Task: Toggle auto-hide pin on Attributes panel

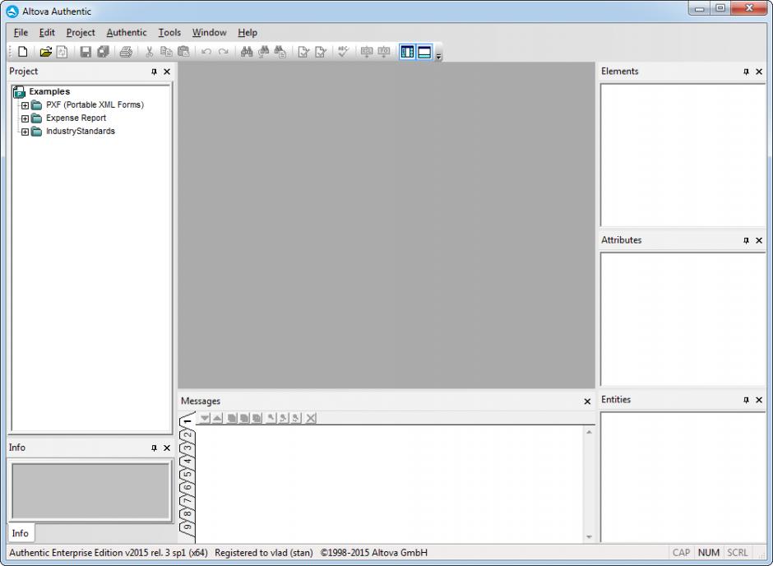Action: point(746,240)
